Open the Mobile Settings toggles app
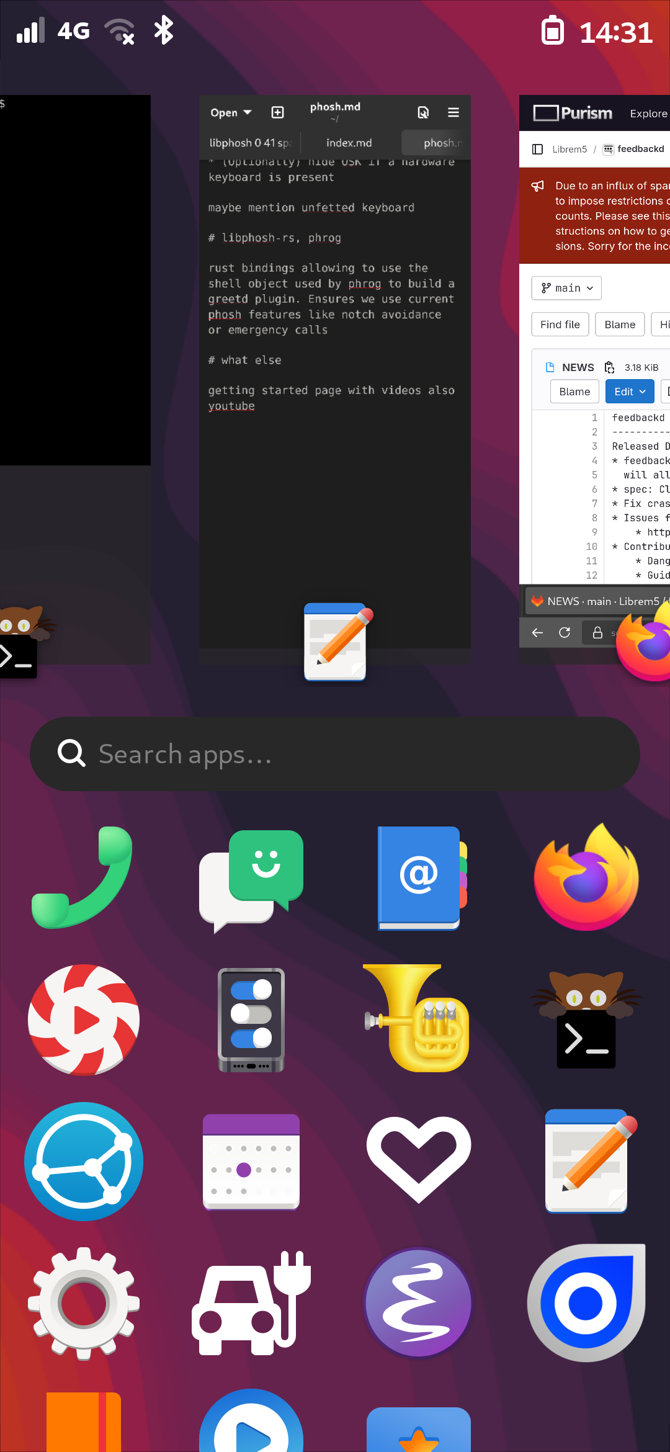This screenshot has height=1452, width=670. tap(251, 1020)
